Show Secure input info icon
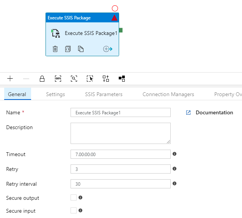This screenshot has height=218, width=242. coord(80,210)
